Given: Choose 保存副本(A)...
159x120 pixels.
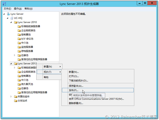Looking at the screenshot, I should (98, 86).
